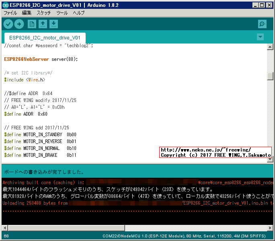
Task: Click the line number 68 in status bar
Action: [6, 236]
